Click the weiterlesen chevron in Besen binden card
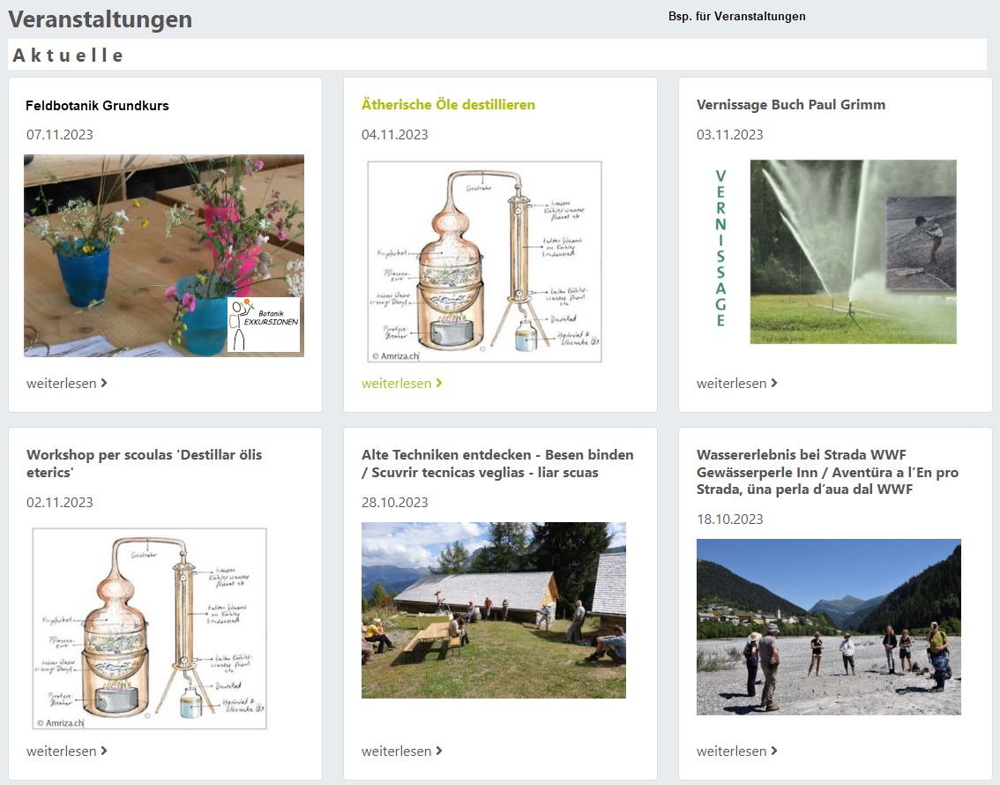Screen dimensions: 1000x785 (x=439, y=751)
